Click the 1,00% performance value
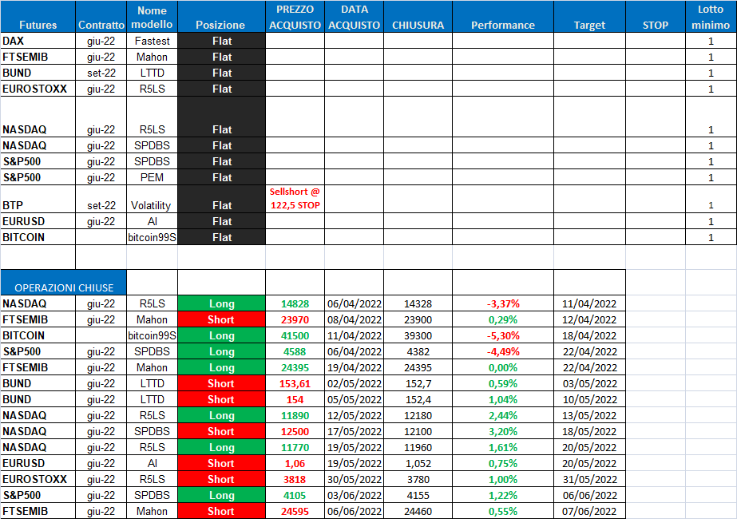Screen dimensions: 737x519 [503, 480]
